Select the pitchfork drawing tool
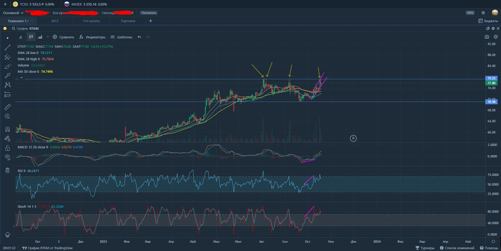Image resolution: width=501 pixels, height=251 pixels. 8,57
